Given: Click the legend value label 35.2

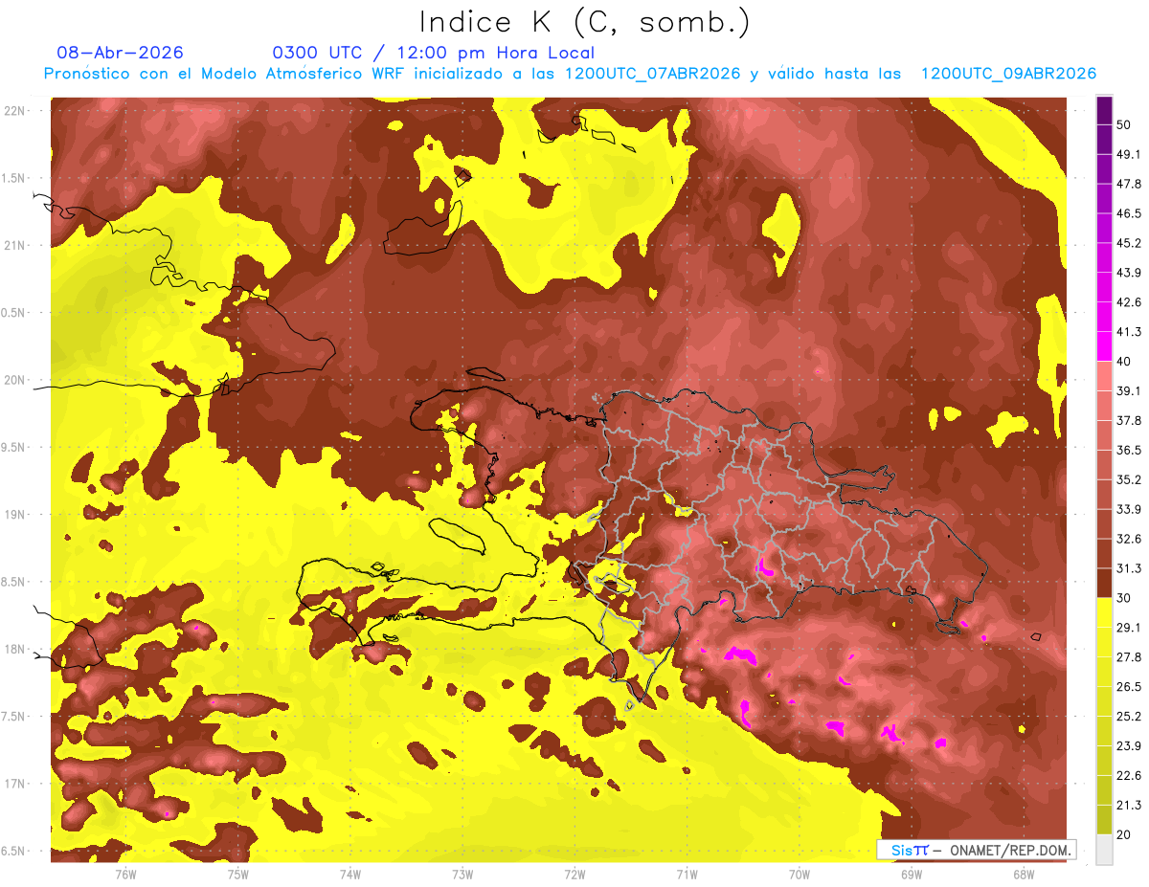Looking at the screenshot, I should [x=1129, y=479].
